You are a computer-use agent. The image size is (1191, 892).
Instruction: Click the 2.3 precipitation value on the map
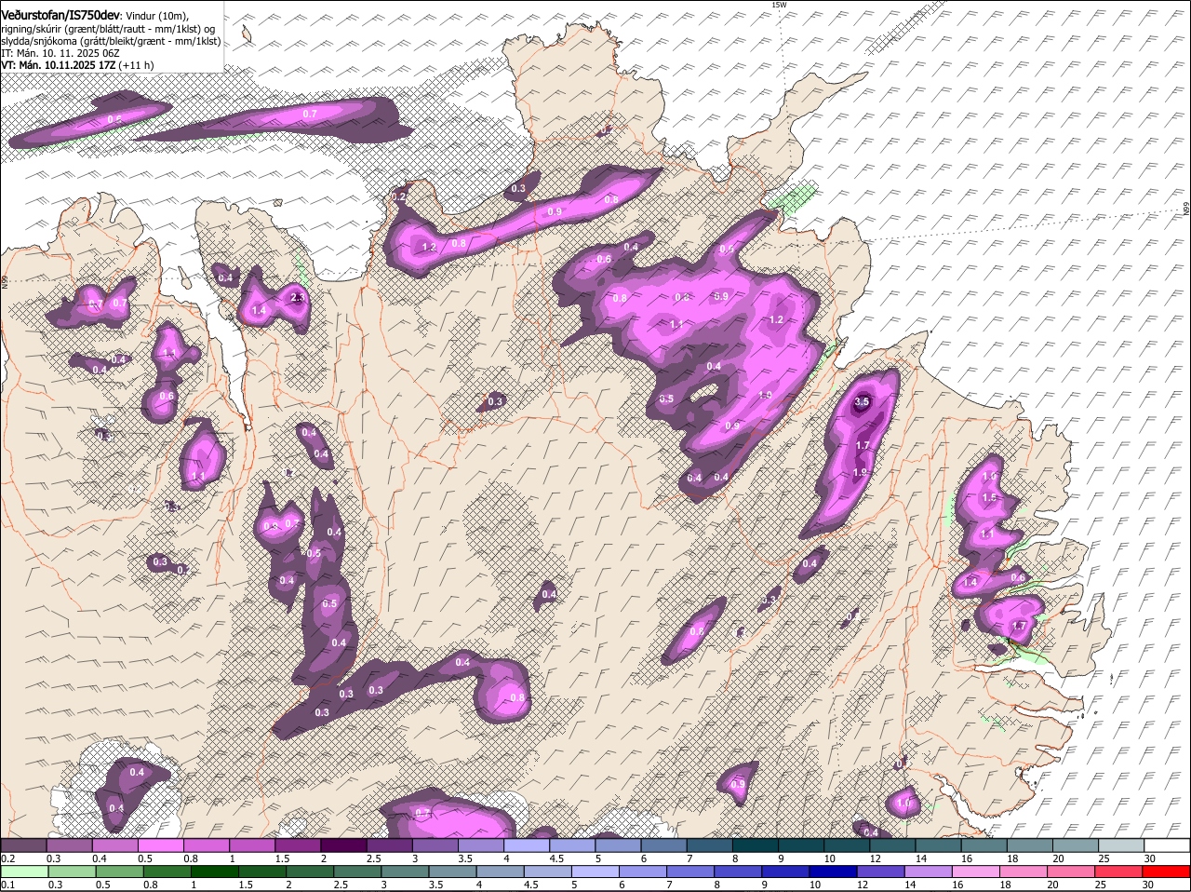pyautogui.click(x=298, y=298)
